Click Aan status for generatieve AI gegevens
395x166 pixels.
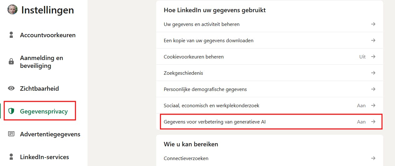pyautogui.click(x=361, y=122)
